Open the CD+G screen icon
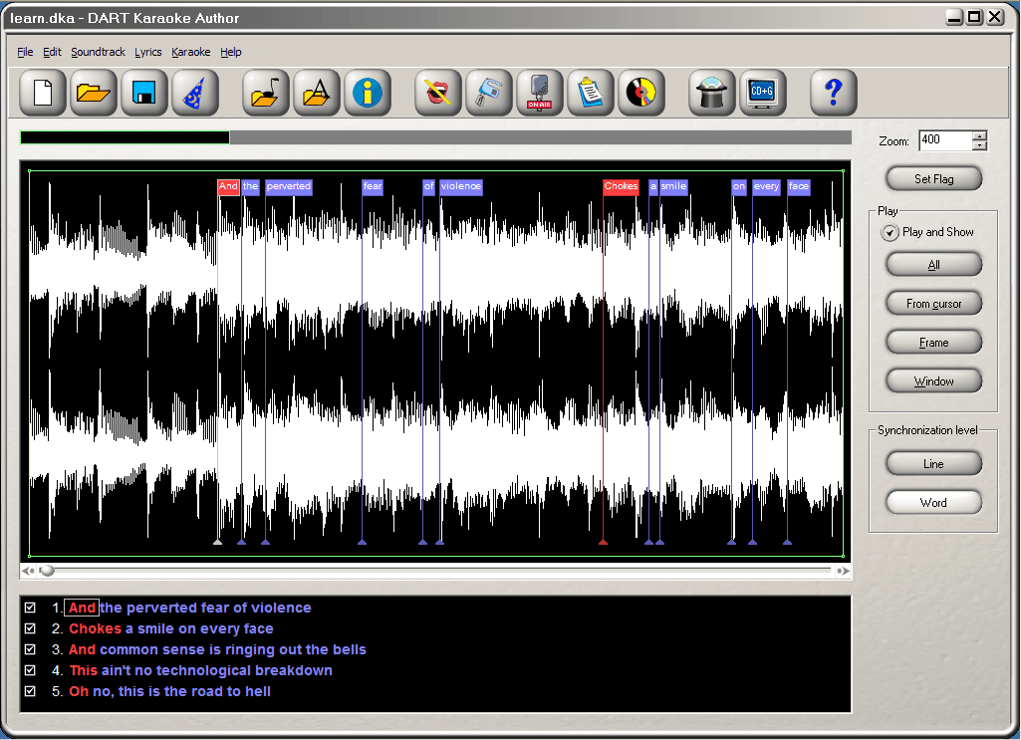The image size is (1021, 740). (763, 92)
